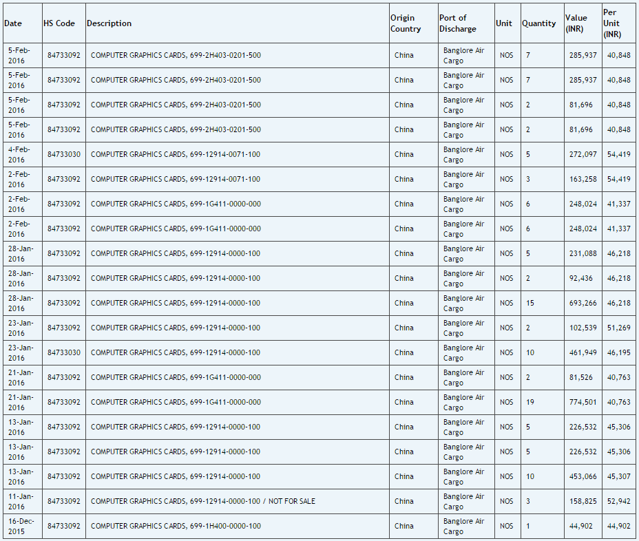Select the Per Unit (INR) header
Screen dimensions: 639x541
(x=612, y=23)
